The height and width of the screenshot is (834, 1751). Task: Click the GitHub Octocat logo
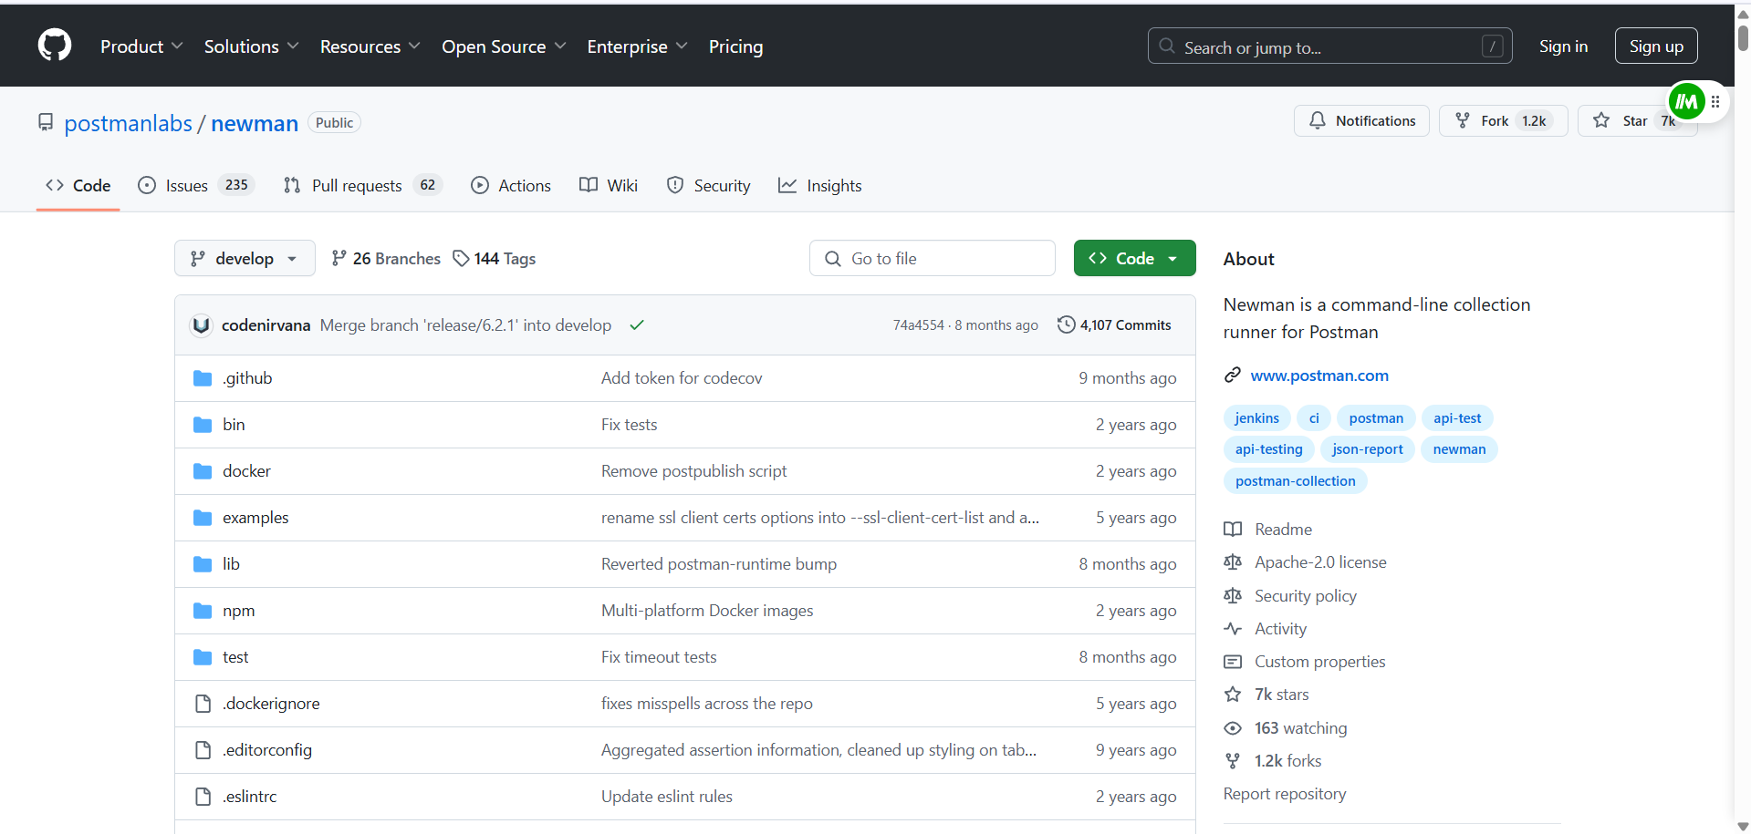click(55, 45)
